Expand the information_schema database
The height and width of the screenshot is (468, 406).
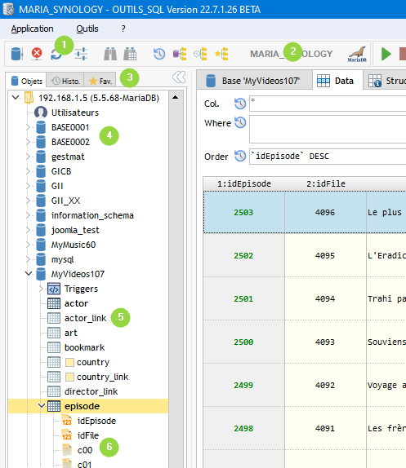tap(28, 215)
